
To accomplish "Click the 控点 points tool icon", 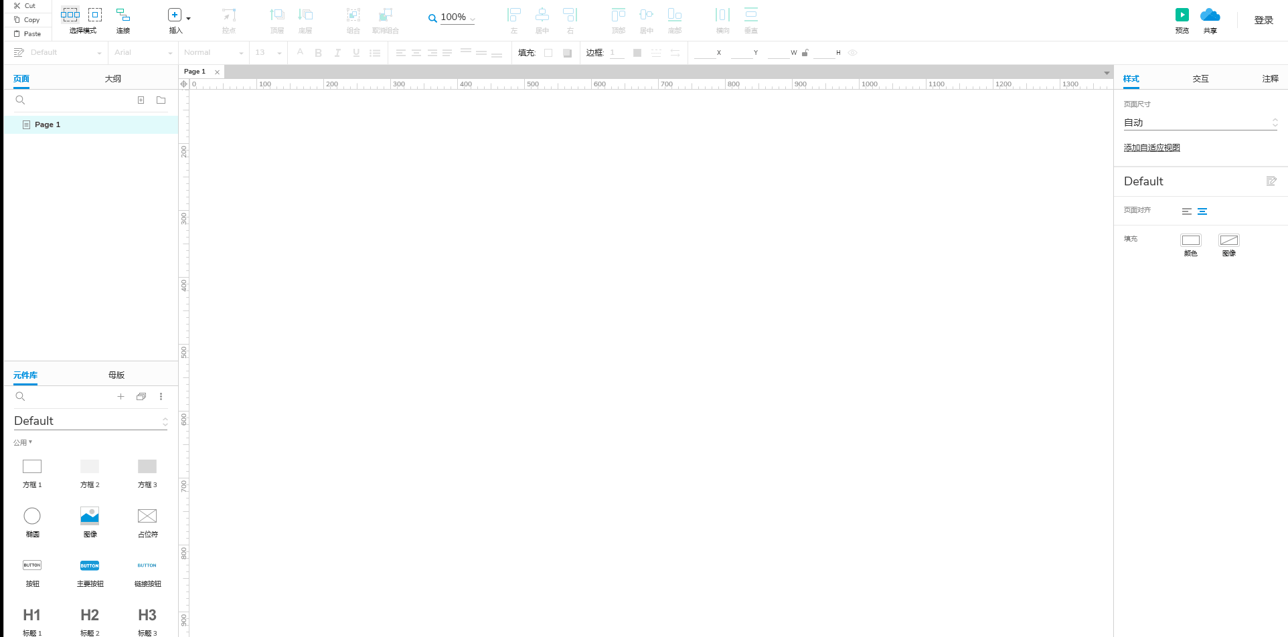I will [229, 15].
